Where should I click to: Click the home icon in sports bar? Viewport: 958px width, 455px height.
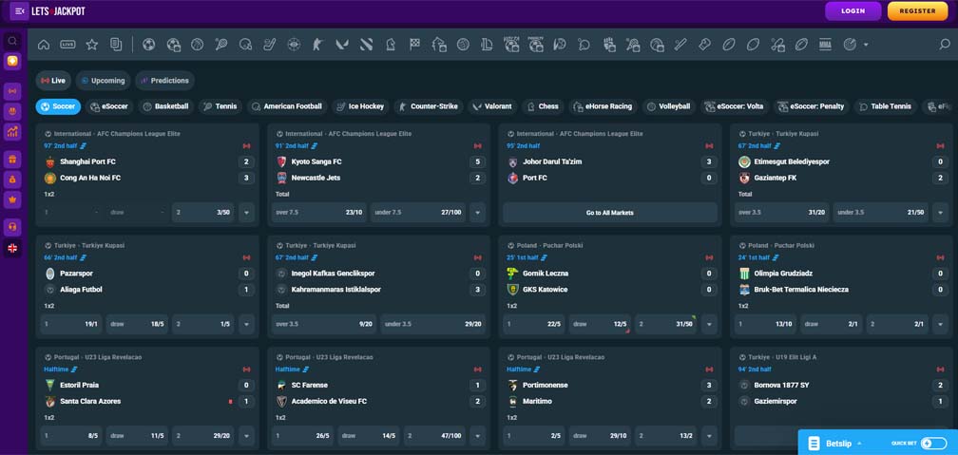click(x=44, y=45)
